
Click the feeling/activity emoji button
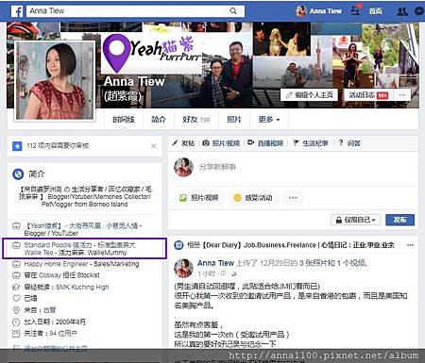[253, 198]
